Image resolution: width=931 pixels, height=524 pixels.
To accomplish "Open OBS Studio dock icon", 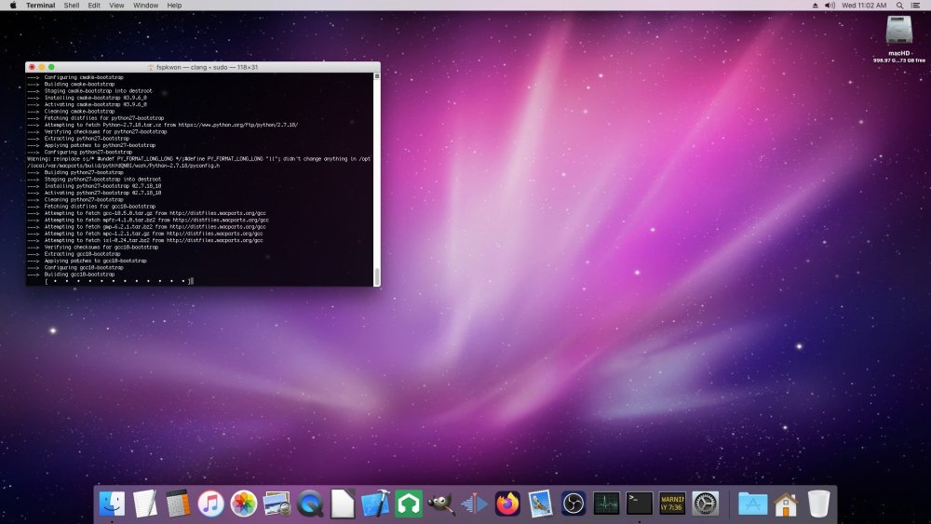I will (x=573, y=504).
